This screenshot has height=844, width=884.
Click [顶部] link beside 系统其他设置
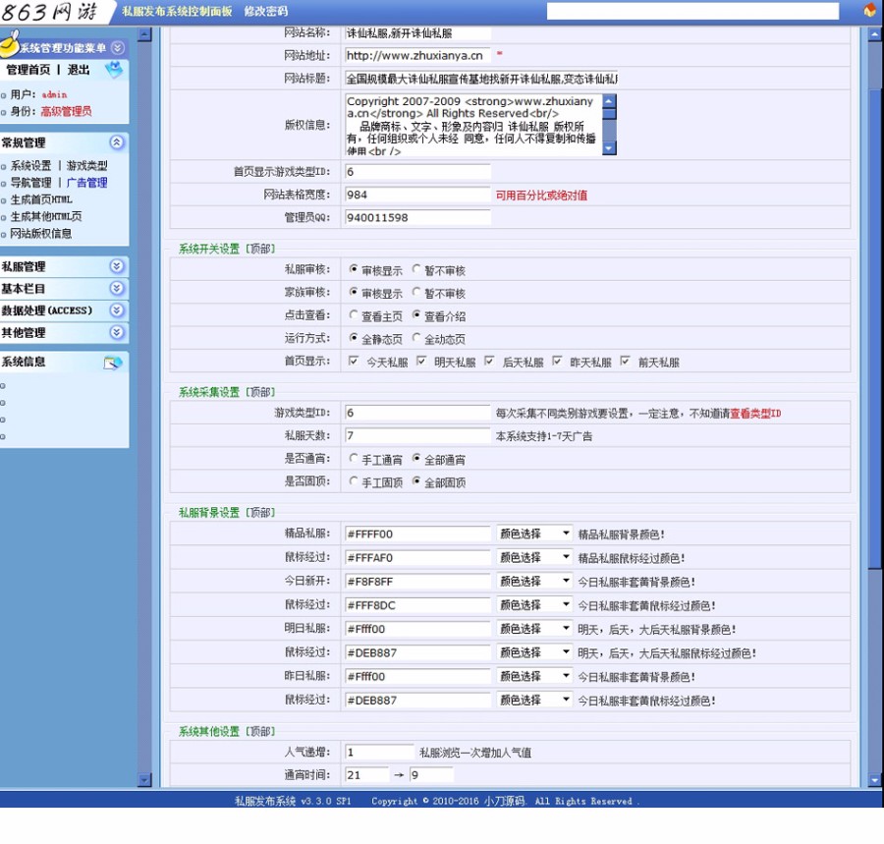[x=260, y=731]
